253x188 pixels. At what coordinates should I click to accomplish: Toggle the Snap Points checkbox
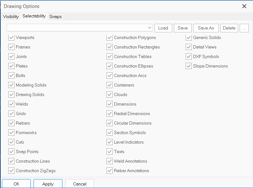click(11, 152)
